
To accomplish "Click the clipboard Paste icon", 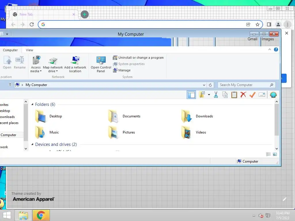I will point(234,95).
